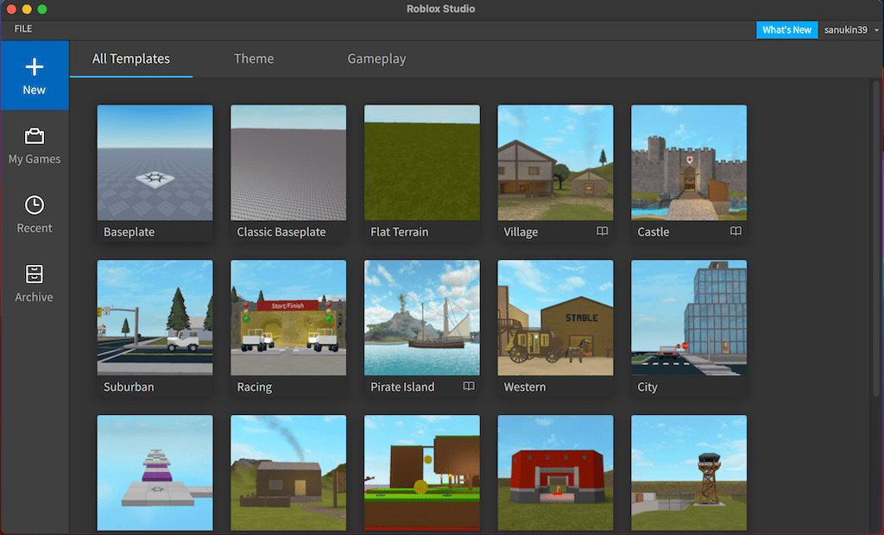Screen dimensions: 884x535
Task: Click the Baseplate label text
Action: [x=129, y=232]
